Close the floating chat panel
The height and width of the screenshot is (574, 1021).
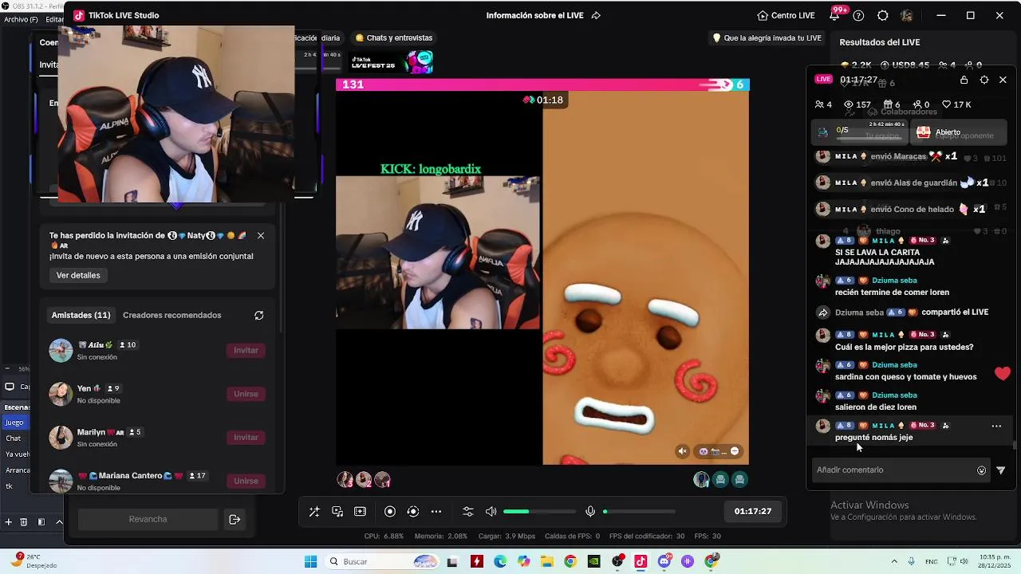[1003, 80]
